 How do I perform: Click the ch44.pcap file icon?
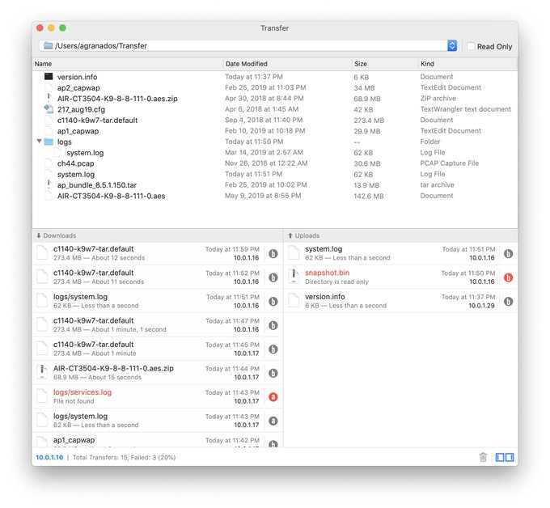[x=49, y=163]
